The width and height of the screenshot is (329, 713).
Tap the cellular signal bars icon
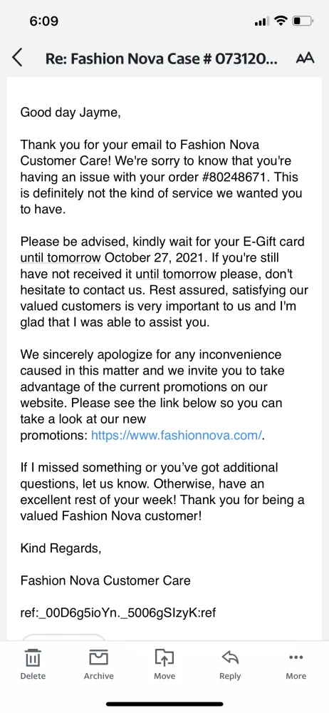point(263,21)
